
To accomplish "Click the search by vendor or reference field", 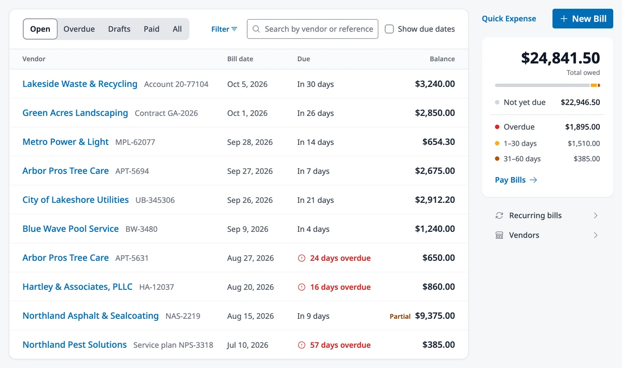I will [x=313, y=29].
